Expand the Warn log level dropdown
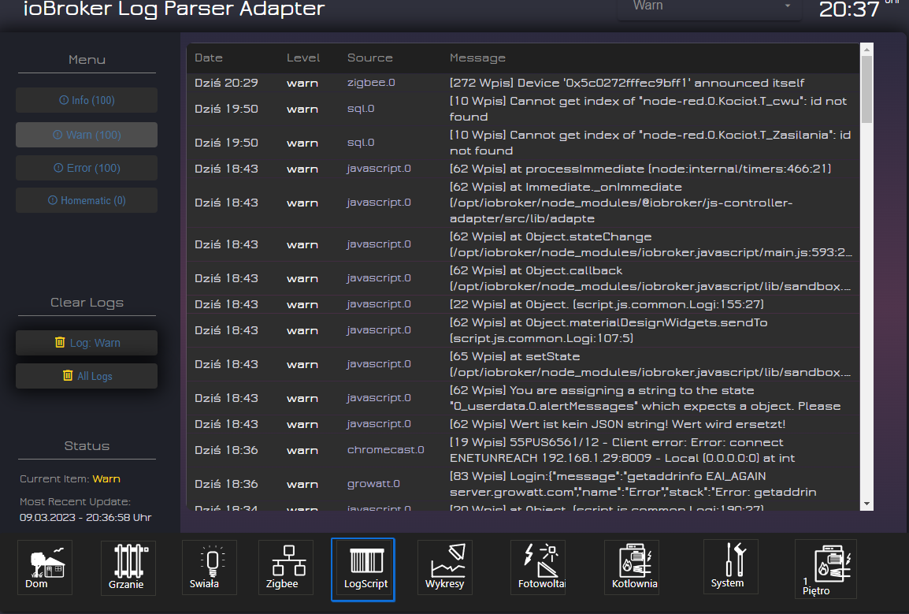 coord(710,7)
